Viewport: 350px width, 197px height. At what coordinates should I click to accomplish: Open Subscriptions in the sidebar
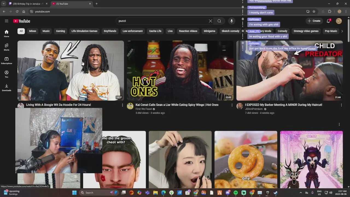[7, 60]
